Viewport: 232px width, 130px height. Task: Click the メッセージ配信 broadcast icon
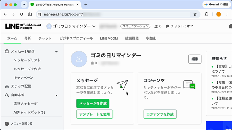[x=7, y=52]
